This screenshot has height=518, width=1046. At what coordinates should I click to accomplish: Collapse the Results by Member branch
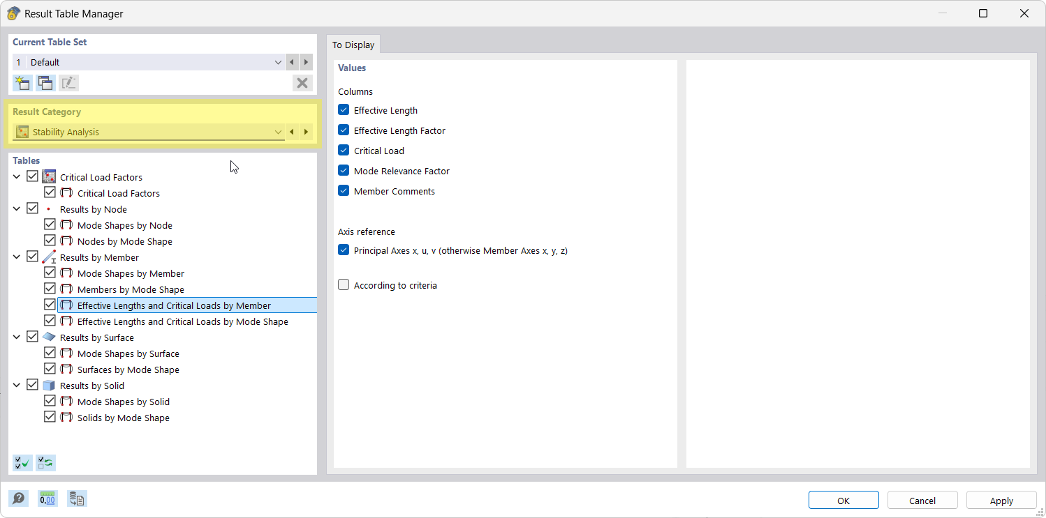click(x=16, y=256)
